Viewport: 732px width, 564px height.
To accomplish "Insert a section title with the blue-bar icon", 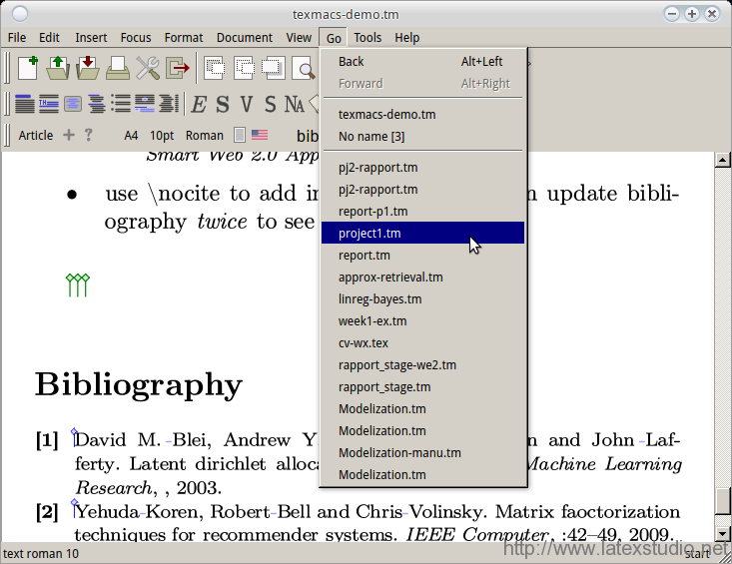I will coord(25,104).
